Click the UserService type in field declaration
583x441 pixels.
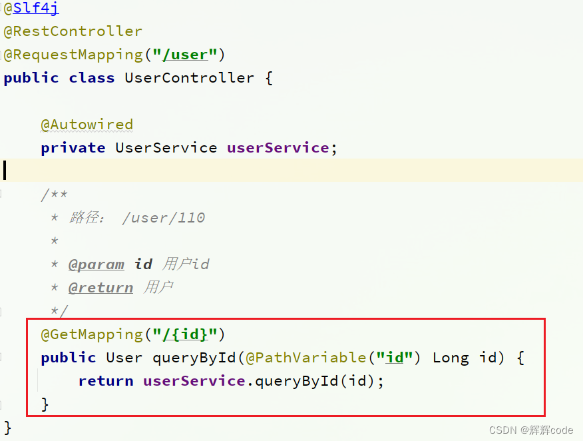[x=166, y=148]
